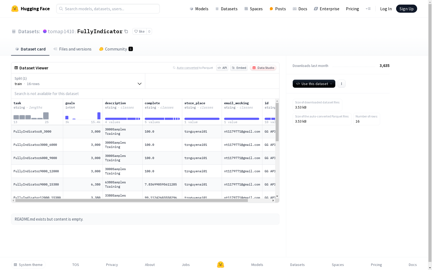Viewport: 432px width, 270px height.
Task: Open the Use this dataset dropdown
Action: point(314,84)
